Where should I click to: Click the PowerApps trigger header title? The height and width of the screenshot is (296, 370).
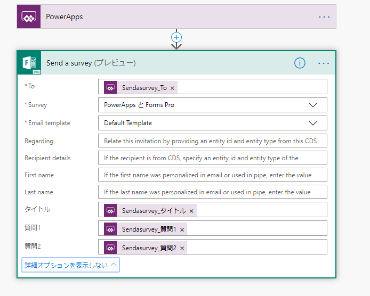(x=64, y=17)
